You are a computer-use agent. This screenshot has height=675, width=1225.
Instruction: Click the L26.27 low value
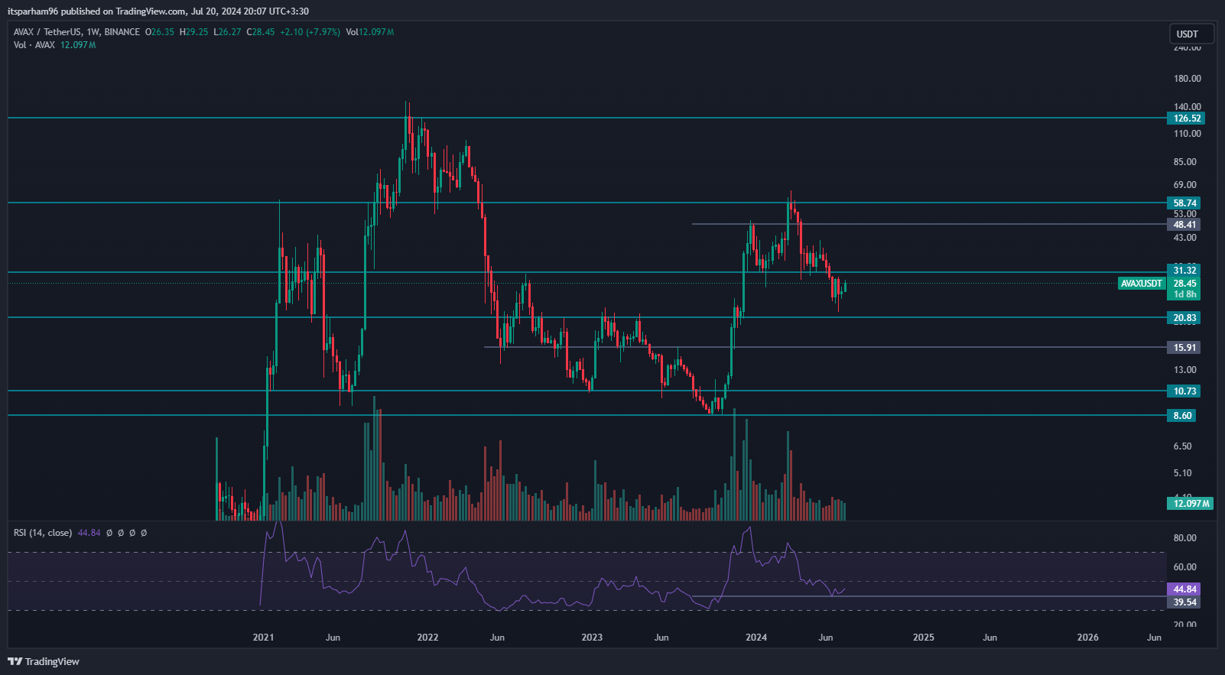227,32
